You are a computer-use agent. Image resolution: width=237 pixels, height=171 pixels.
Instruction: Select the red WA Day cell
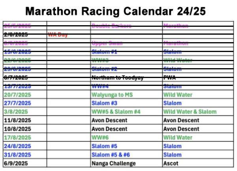coord(58,35)
